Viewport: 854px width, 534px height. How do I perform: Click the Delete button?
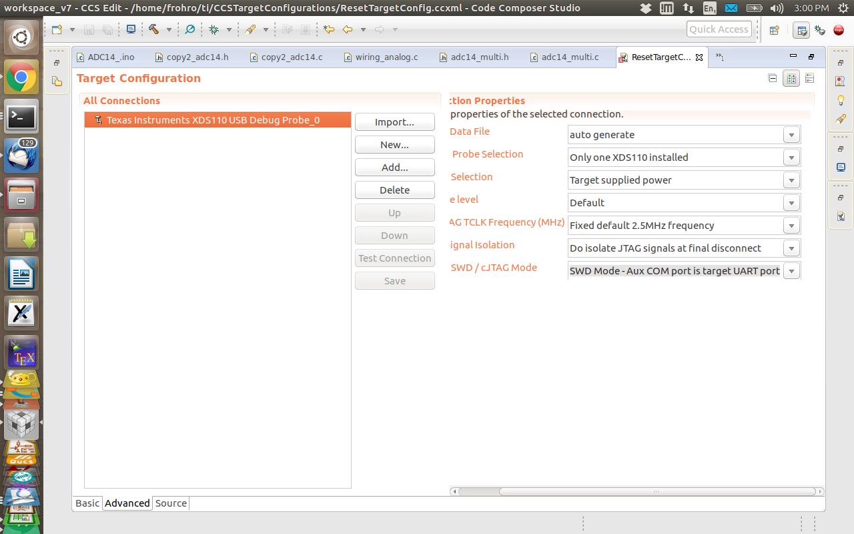[x=395, y=190]
